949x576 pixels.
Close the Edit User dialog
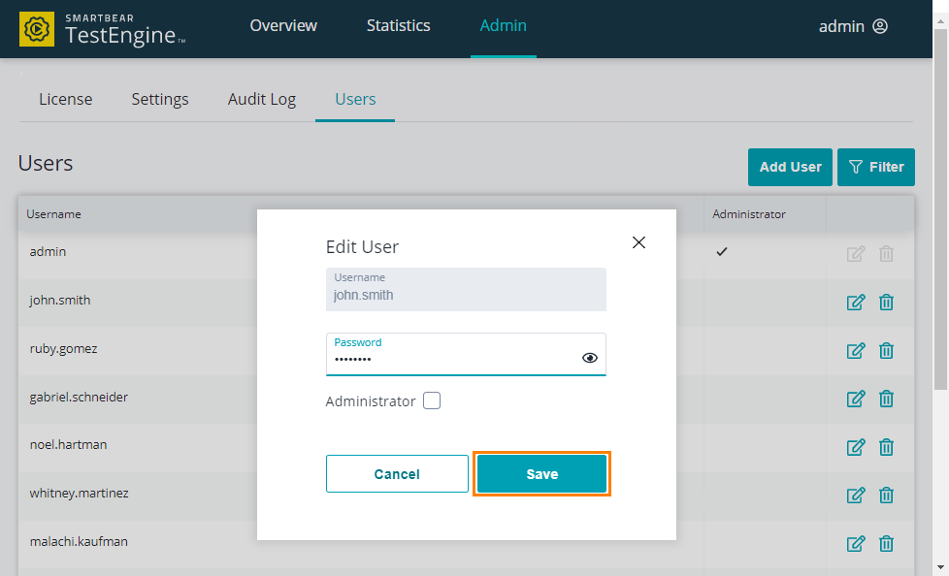click(x=638, y=242)
